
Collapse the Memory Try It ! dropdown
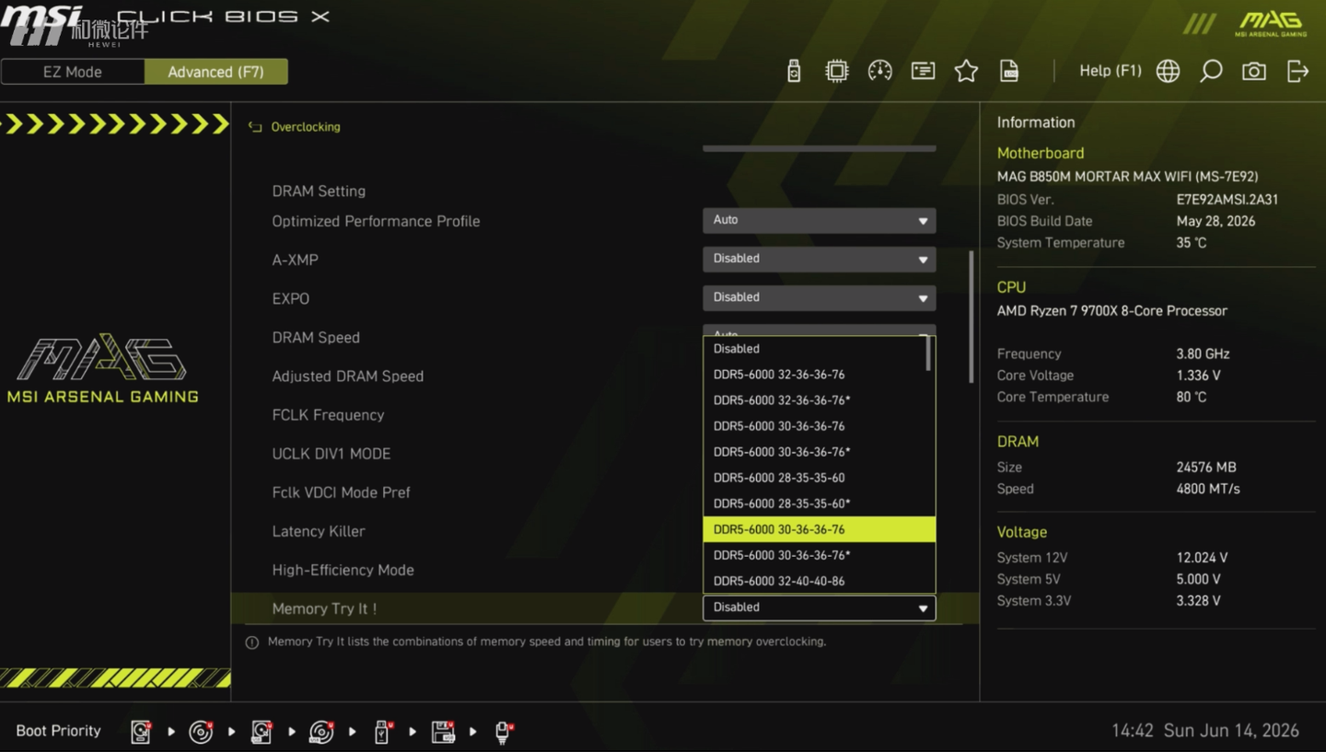[819, 607]
